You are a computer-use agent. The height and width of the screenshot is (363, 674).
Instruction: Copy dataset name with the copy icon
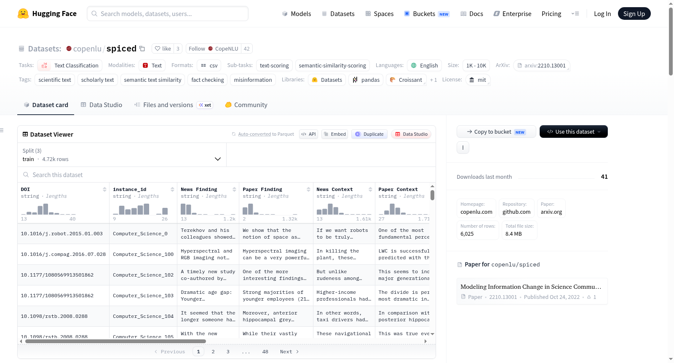142,48
